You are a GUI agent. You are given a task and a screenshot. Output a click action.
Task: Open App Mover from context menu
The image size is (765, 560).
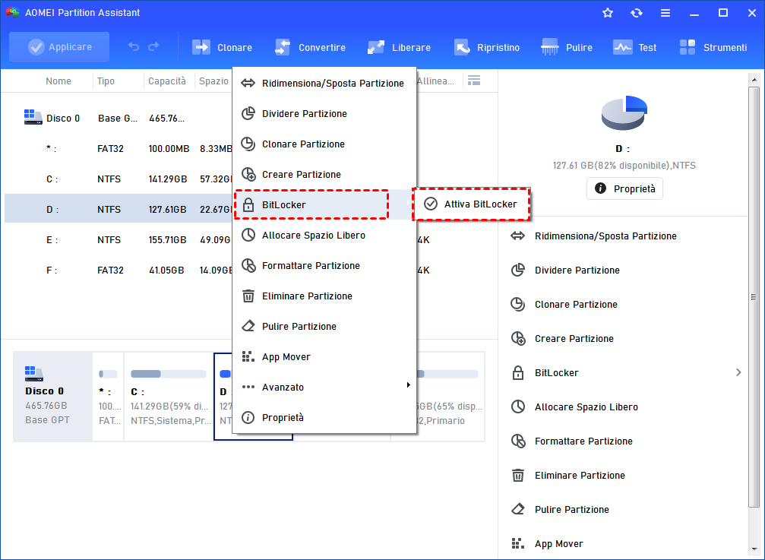(324, 356)
